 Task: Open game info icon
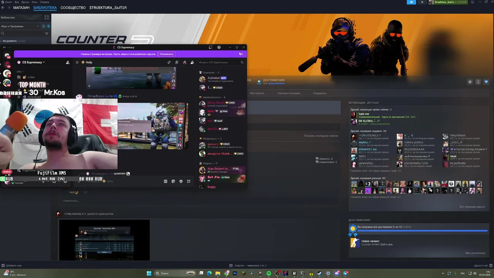click(x=478, y=82)
